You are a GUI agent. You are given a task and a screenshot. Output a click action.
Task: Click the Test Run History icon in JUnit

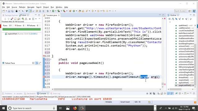tap(33, 19)
